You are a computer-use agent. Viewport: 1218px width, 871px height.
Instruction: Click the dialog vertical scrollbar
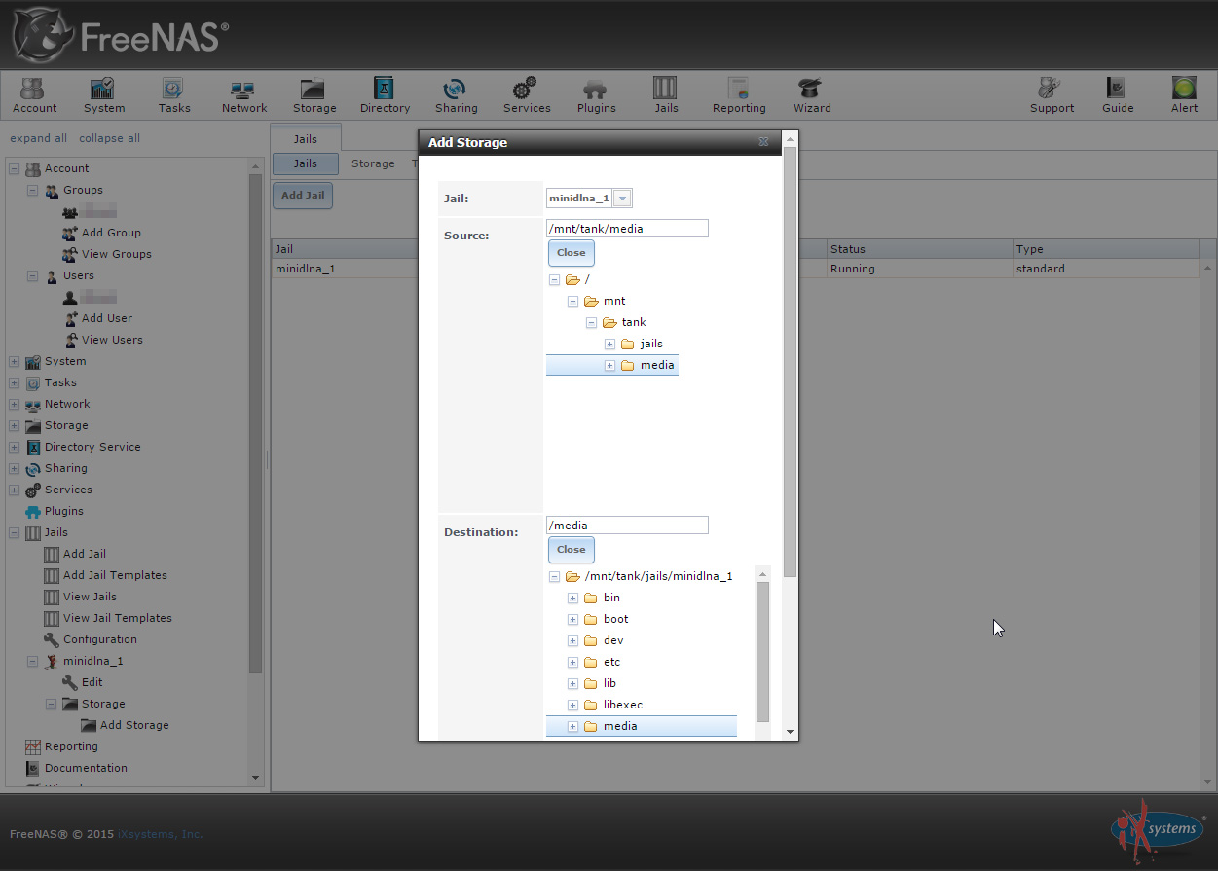tap(790, 360)
